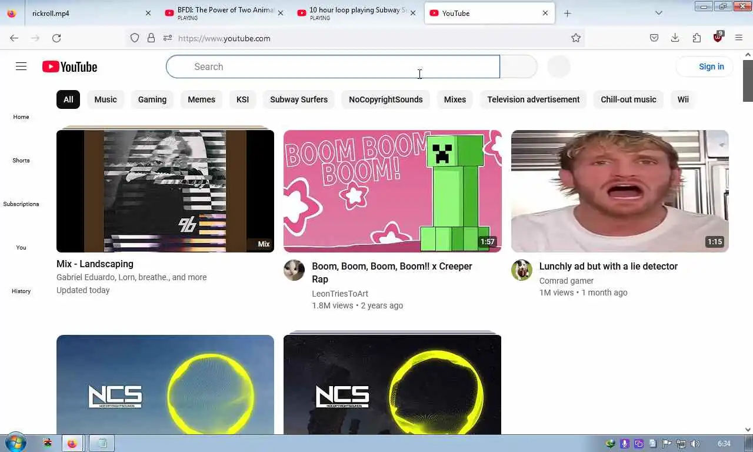This screenshot has height=452, width=753.
Task: Click the Windows Start orb
Action: pos(14,443)
